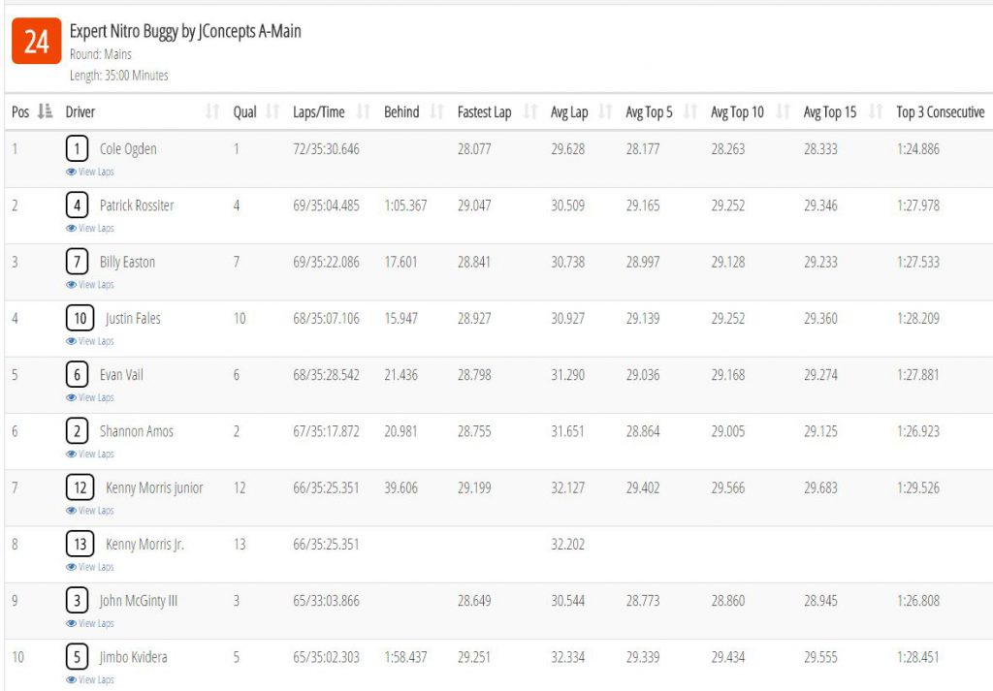Click Cole Ogden's top 3 consecutive 1:24.886
993x691 pixels.
click(x=918, y=149)
